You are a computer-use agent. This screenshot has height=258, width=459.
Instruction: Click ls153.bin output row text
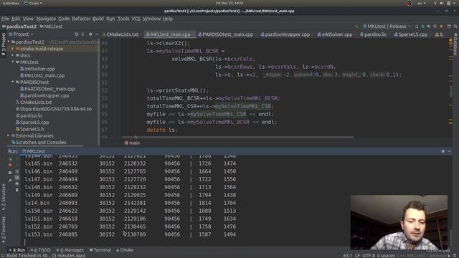(x=131, y=234)
